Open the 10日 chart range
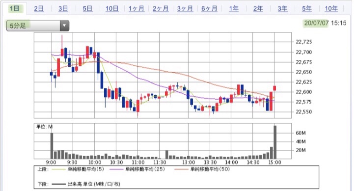Viewport: 358px width, 191px height. click(x=112, y=9)
